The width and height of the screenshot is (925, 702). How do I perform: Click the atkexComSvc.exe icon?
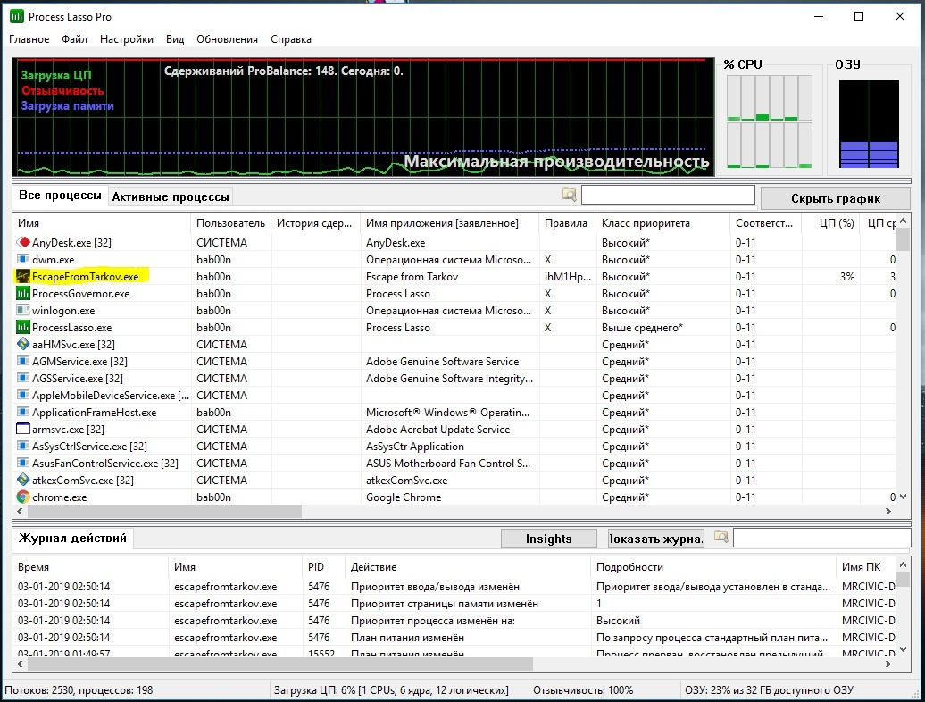click(x=23, y=481)
